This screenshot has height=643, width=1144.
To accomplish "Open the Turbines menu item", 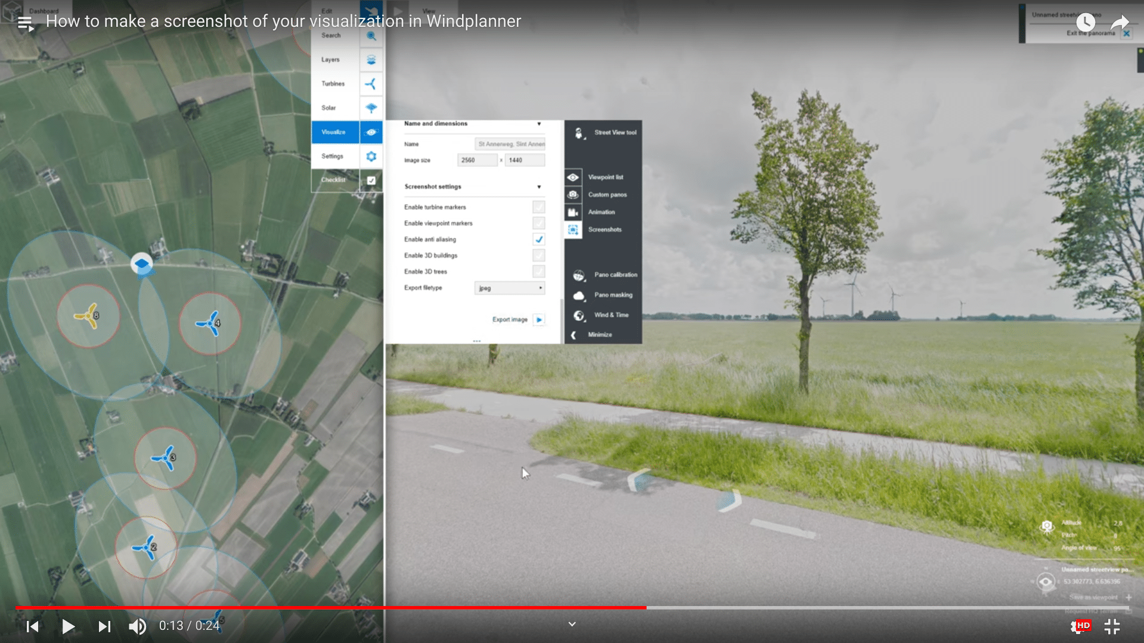I will [336, 84].
